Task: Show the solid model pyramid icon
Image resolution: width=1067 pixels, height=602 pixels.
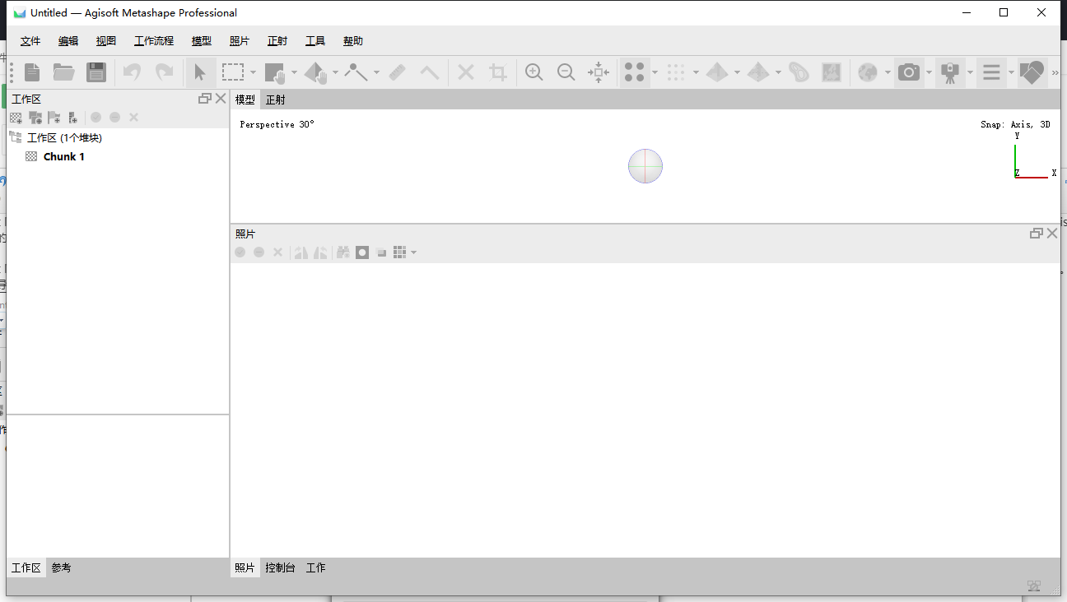Action: 717,72
